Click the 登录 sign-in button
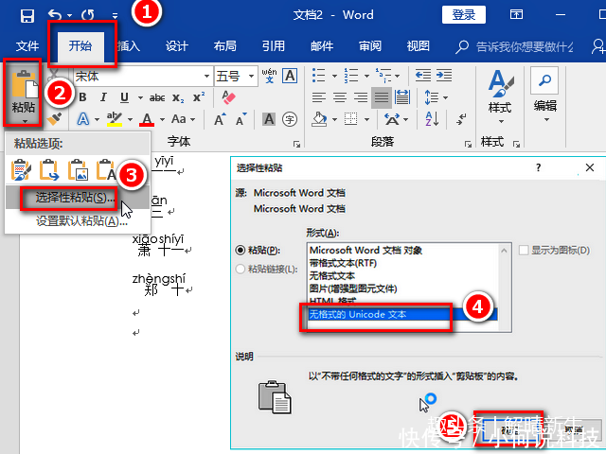 (x=464, y=15)
